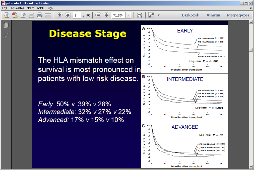The image size is (254, 170).
Task: Print the document using printer icon
Action: (x=39, y=15)
